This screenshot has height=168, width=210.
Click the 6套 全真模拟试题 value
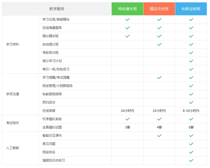(191, 127)
